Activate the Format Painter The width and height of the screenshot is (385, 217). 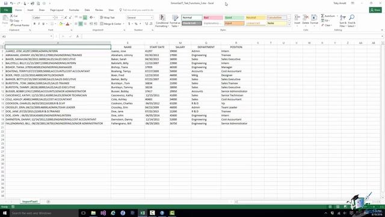[x=20, y=25]
